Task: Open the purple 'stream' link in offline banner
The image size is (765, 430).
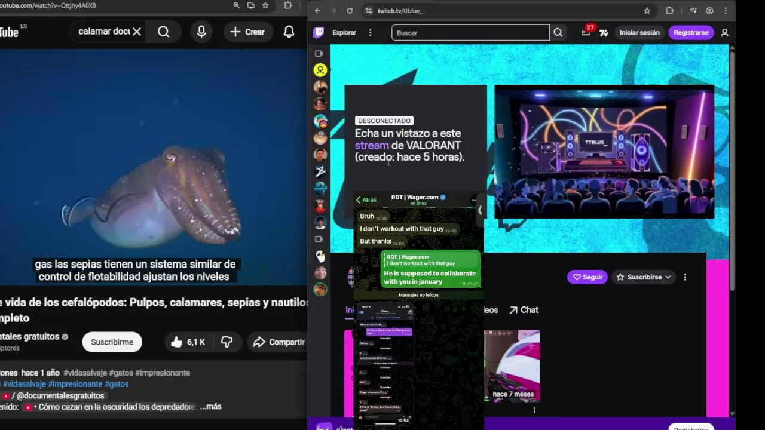Action: [x=371, y=145]
